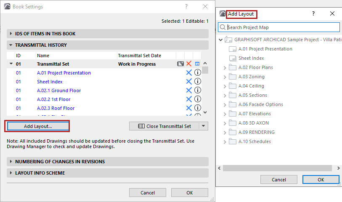Open info icon for A.02.2 1st Floor
This screenshot has width=342, height=202.
(x=197, y=99)
